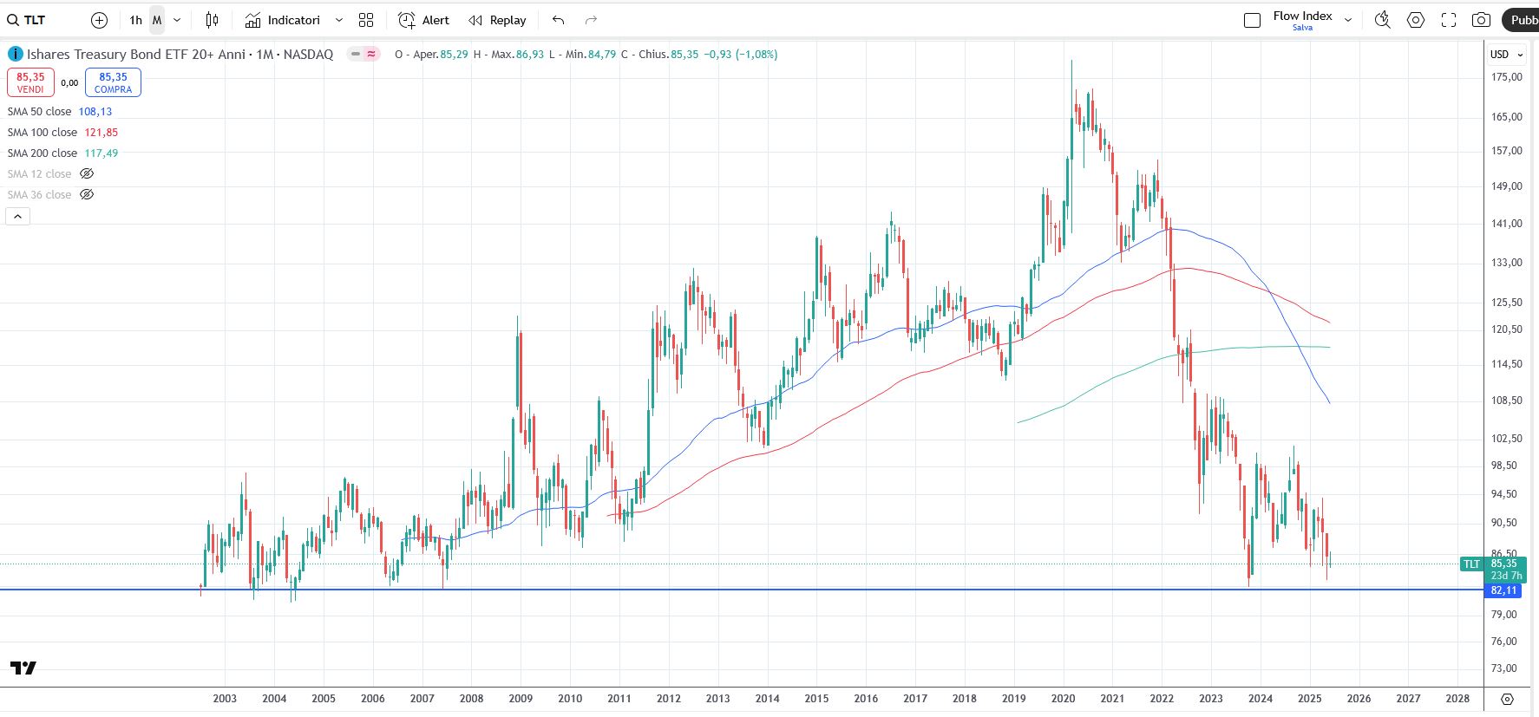The width and height of the screenshot is (1539, 717).
Task: Expand the timeframe dropdown arrow
Action: point(177,20)
